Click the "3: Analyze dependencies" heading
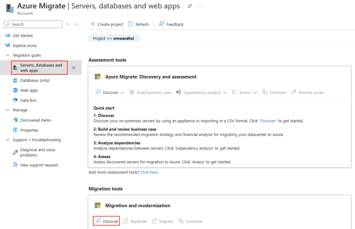355x229 pixels. 117,143
